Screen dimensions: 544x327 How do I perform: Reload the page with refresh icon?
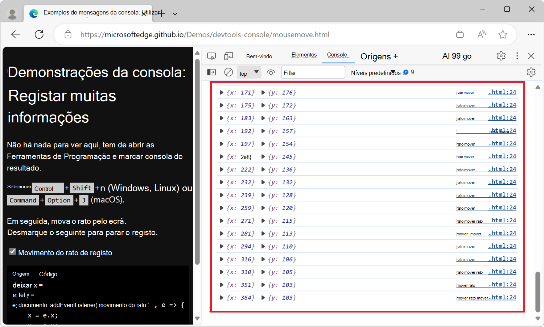[39, 34]
